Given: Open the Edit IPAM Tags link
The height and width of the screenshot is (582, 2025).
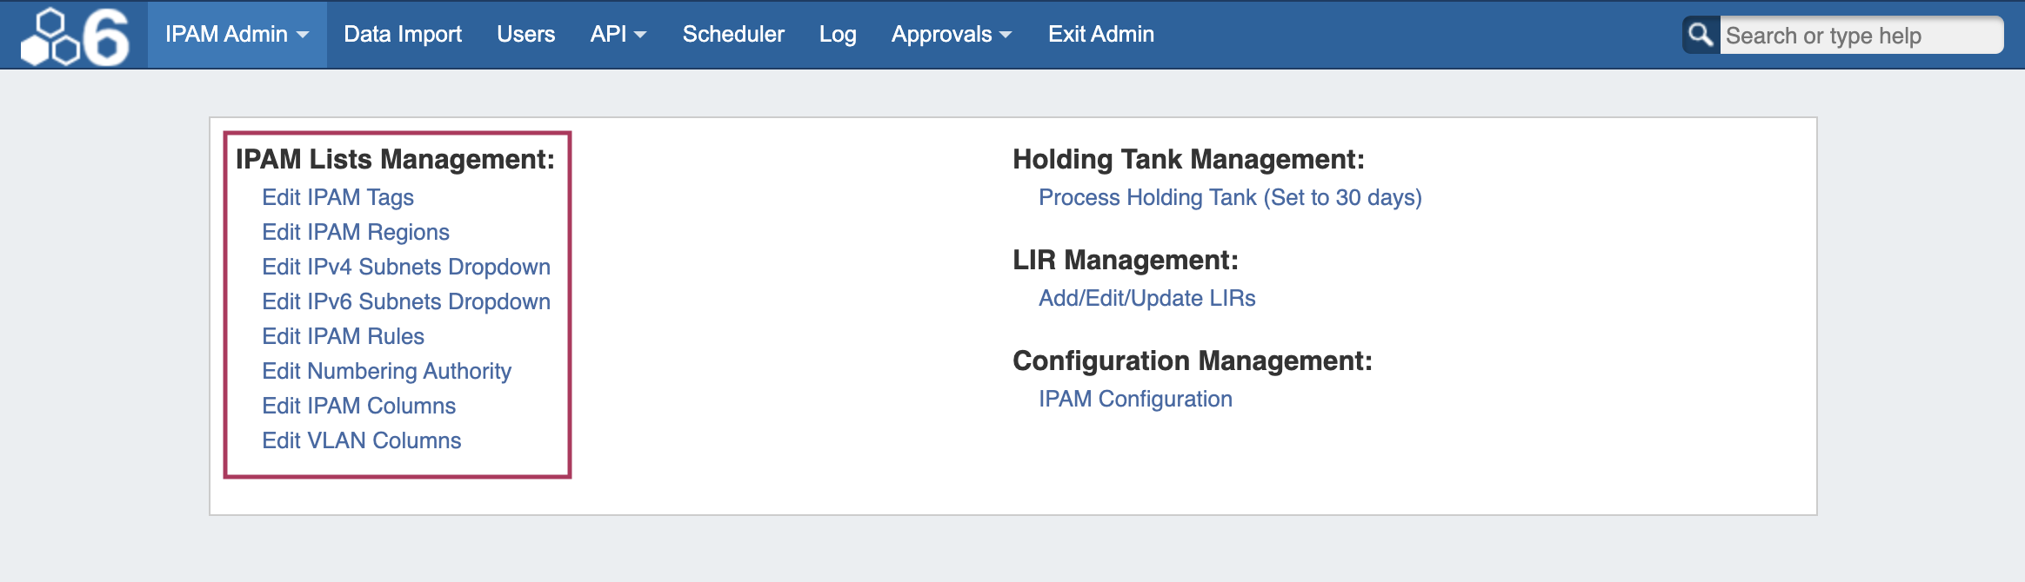Looking at the screenshot, I should click(x=337, y=197).
